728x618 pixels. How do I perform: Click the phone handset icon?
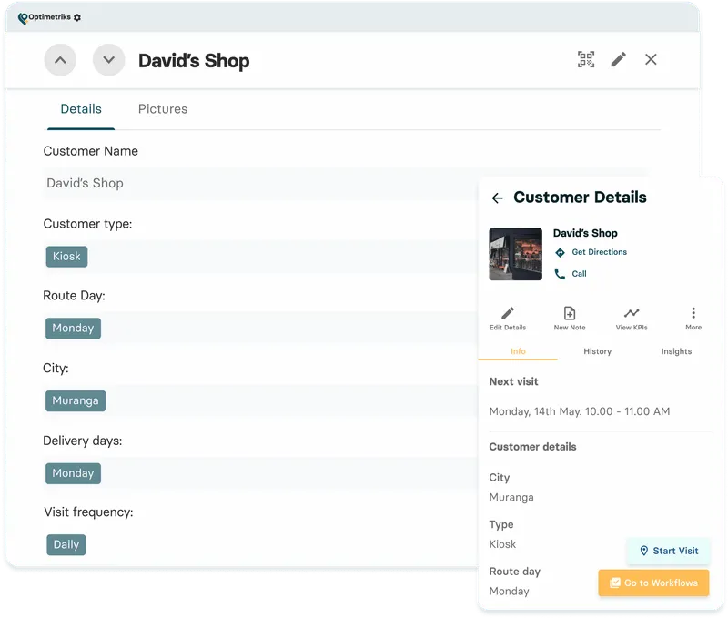click(560, 274)
